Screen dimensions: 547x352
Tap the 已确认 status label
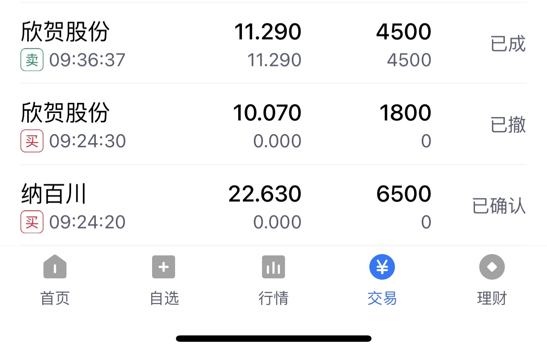point(499,206)
